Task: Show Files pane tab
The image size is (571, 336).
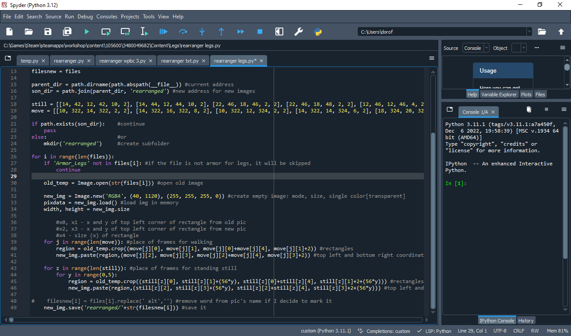Action: 540,94
